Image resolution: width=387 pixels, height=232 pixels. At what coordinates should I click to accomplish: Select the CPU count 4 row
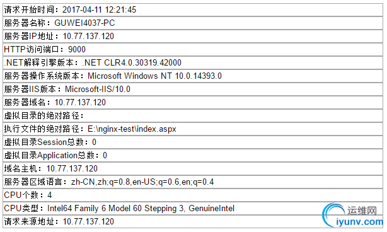click(193, 195)
